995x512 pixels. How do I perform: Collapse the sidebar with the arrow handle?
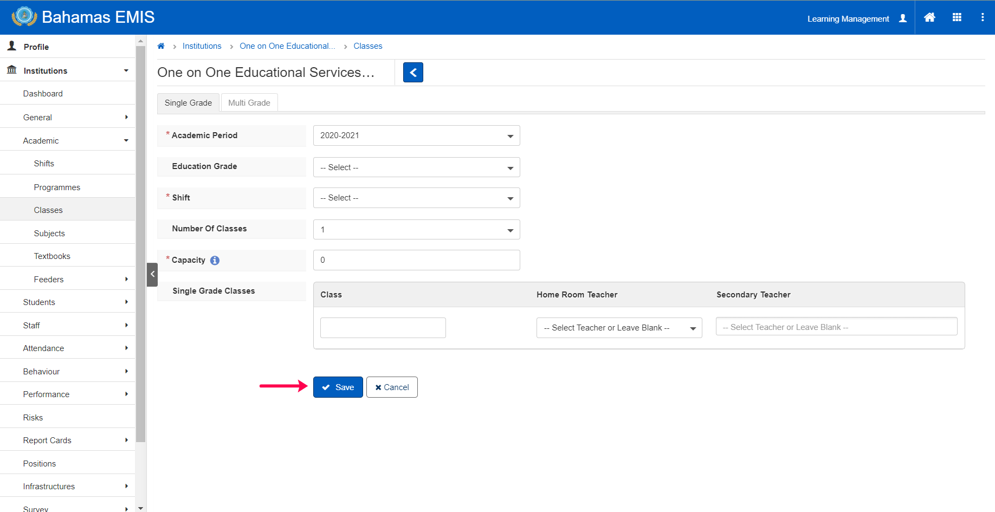(x=152, y=274)
